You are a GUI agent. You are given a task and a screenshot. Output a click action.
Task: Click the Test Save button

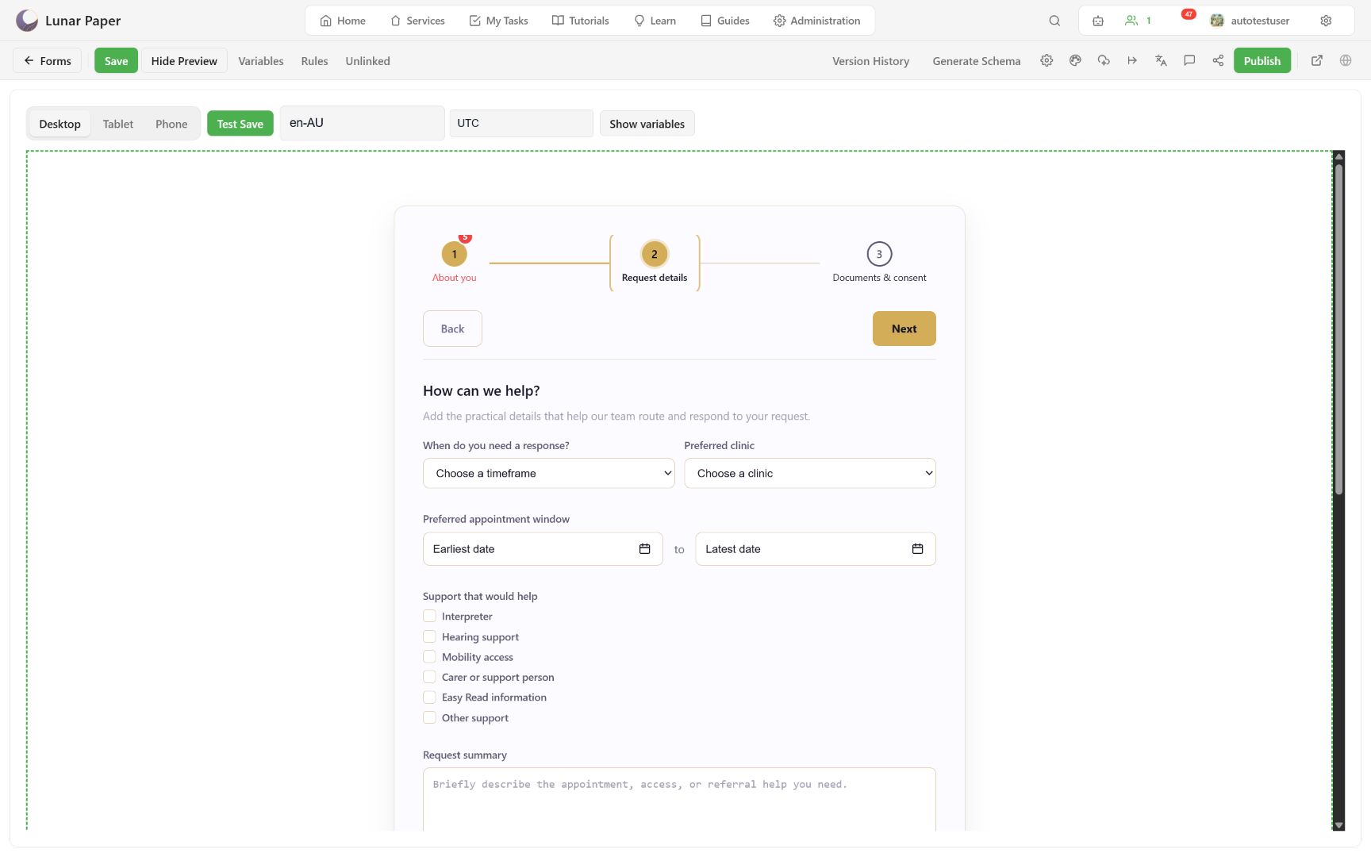240,124
